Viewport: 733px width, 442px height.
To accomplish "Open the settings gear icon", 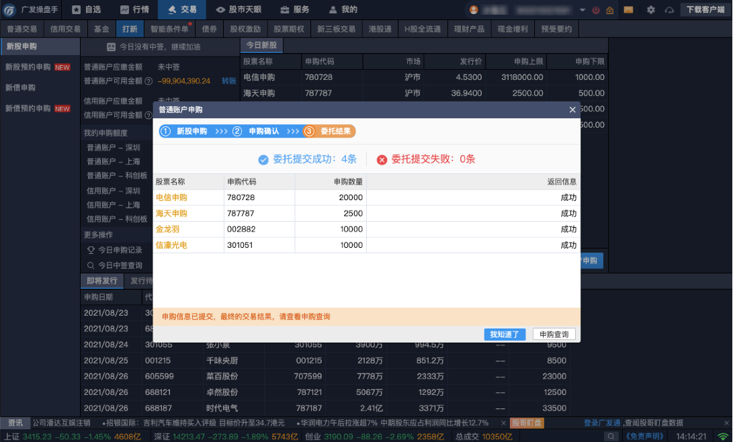I will tap(651, 10).
